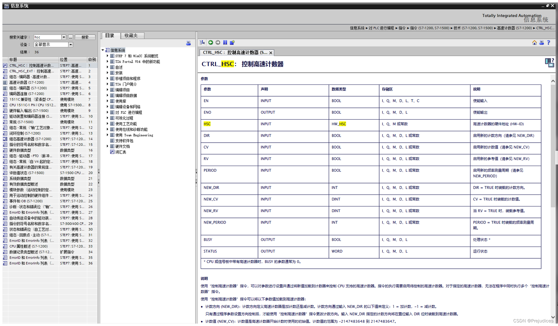
Task: Select the 编码器连接 (S7-1200) search result
Action: tap(50, 94)
